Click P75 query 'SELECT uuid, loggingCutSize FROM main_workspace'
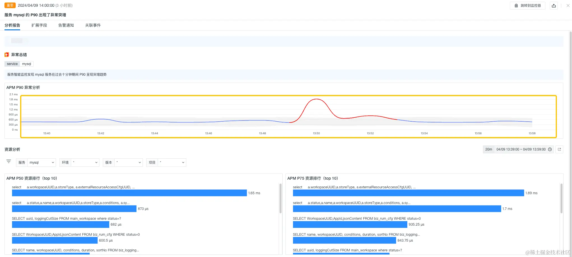572x257 pixels. point(347,250)
